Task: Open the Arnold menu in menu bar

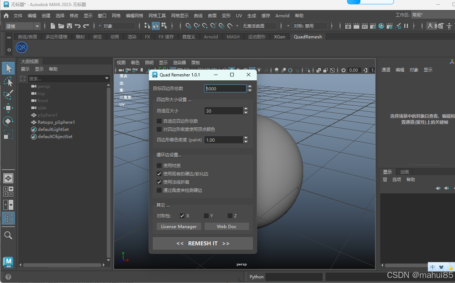Action: [x=282, y=15]
